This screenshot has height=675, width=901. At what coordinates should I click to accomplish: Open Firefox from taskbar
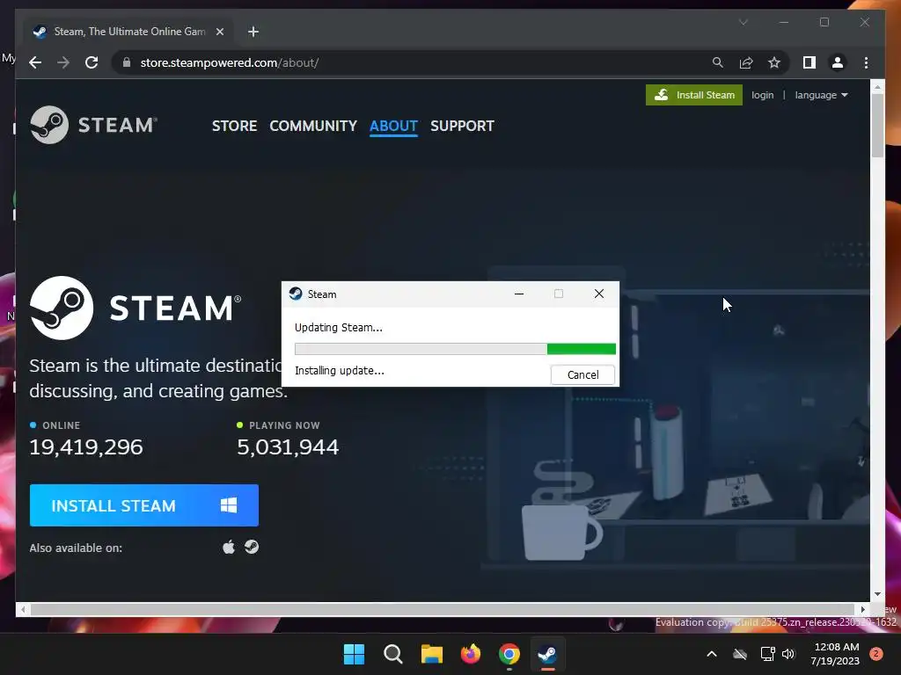pos(471,654)
